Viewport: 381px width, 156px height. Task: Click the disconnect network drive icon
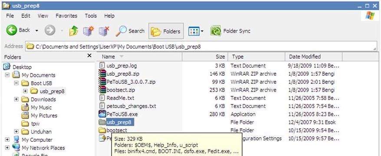point(104,31)
